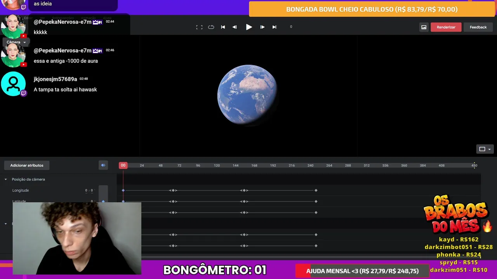Screen dimensions: 497x279
Task: Click the Renderizar button
Action: click(x=446, y=27)
